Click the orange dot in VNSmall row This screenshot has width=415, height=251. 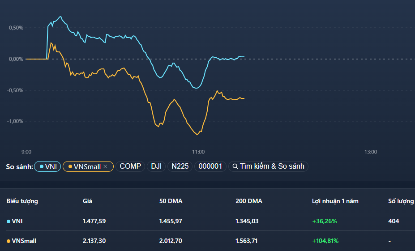9,241
